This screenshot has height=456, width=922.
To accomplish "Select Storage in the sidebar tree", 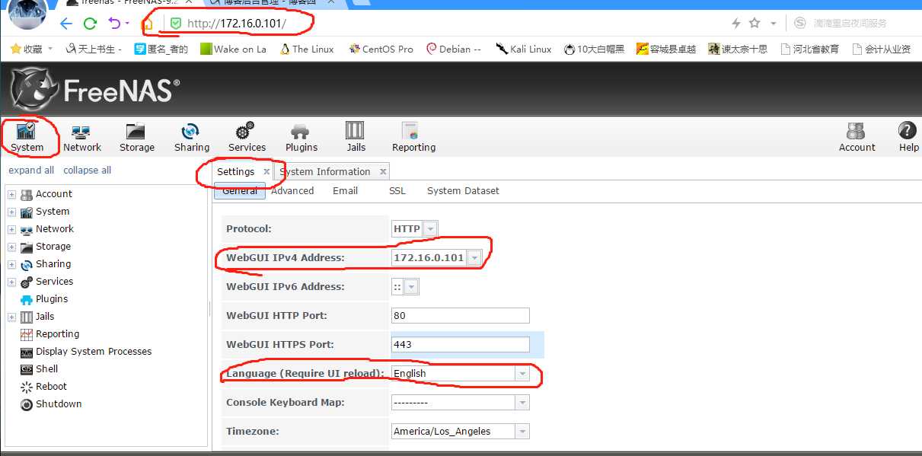I will click(53, 247).
